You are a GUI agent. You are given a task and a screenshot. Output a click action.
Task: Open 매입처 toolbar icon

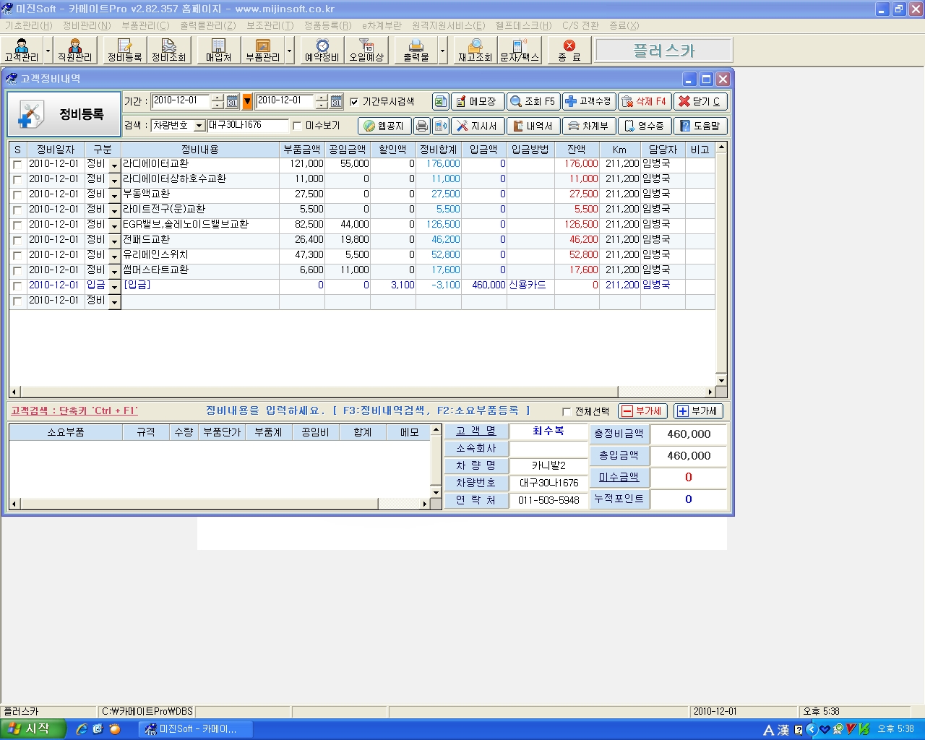[218, 51]
